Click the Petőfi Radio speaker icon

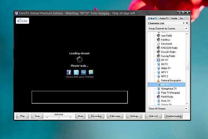point(158,97)
